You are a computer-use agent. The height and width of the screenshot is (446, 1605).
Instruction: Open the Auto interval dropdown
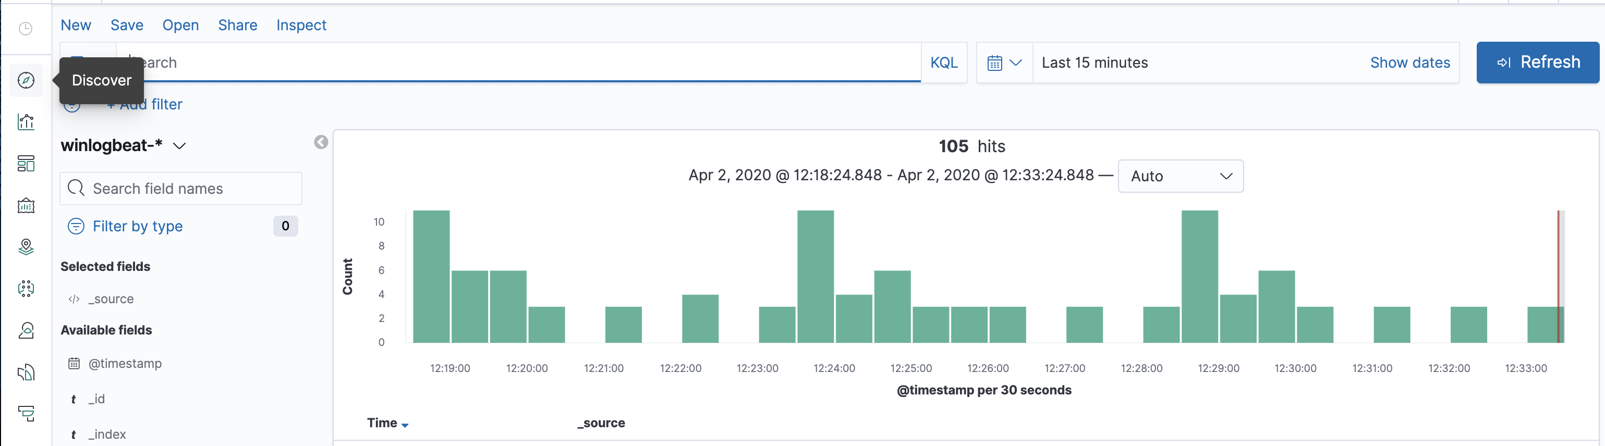1181,176
